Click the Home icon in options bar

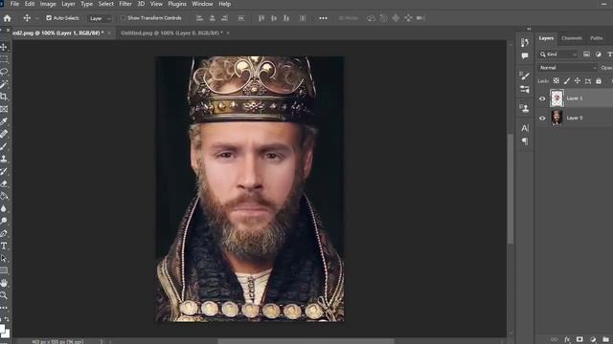tap(7, 18)
